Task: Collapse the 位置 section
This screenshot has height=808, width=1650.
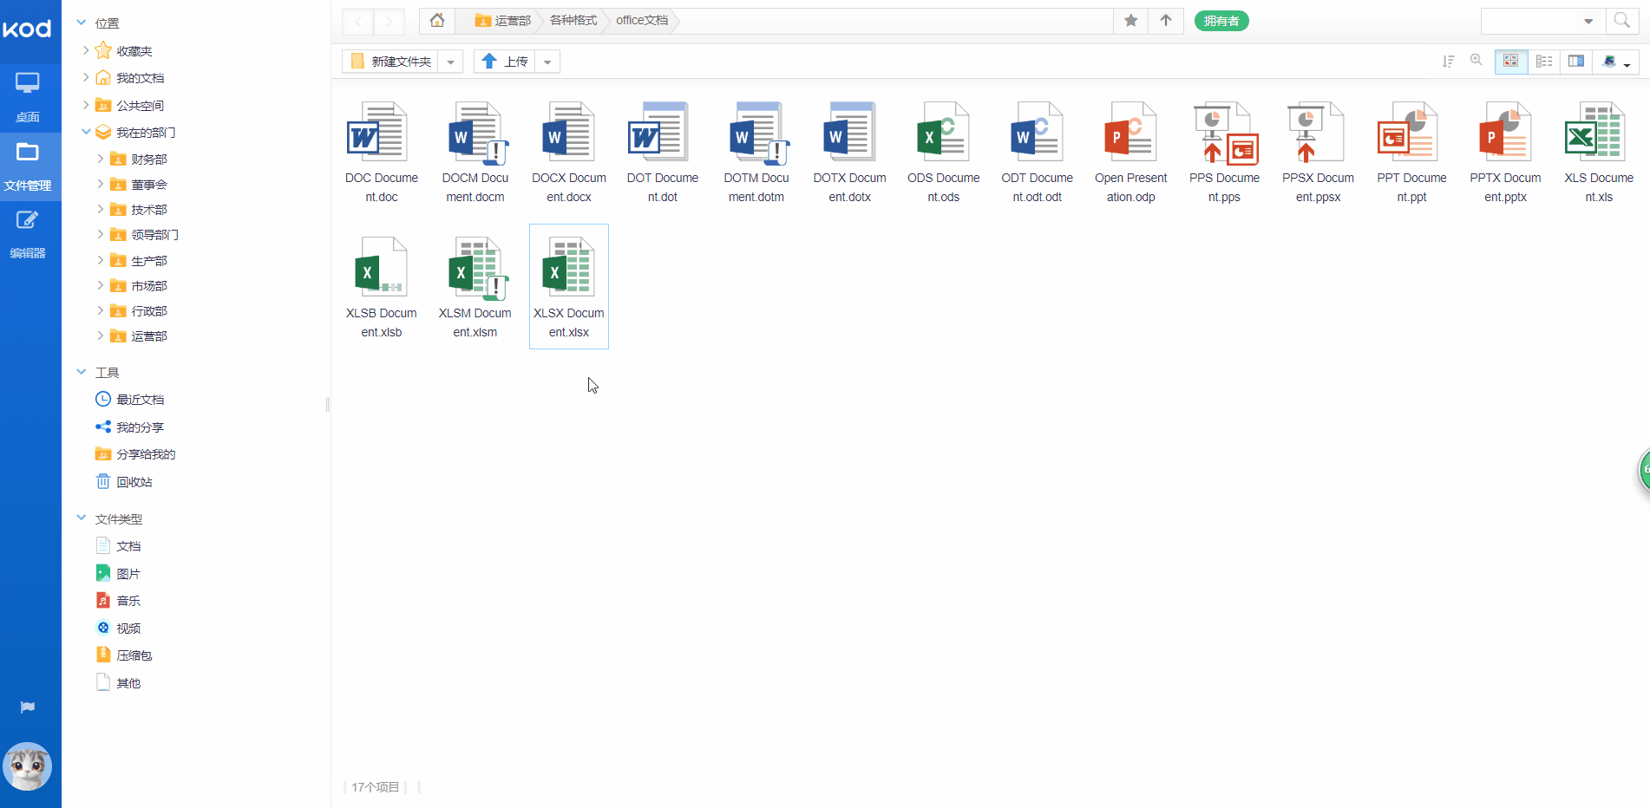Action: pyautogui.click(x=82, y=23)
